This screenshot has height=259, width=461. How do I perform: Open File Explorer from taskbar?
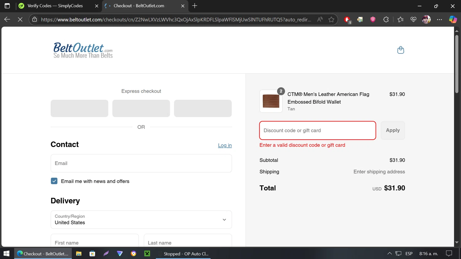coord(79,253)
